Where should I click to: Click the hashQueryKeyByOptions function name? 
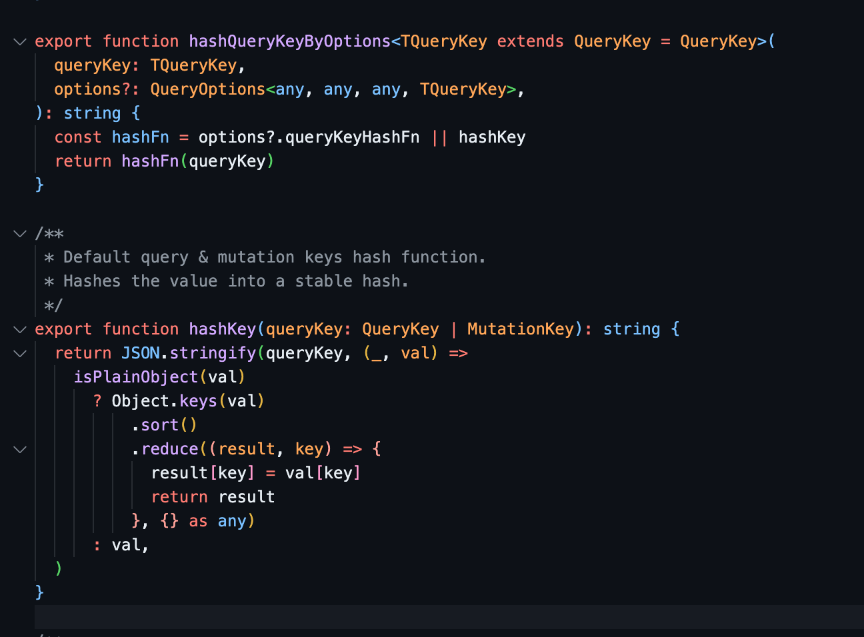point(289,41)
